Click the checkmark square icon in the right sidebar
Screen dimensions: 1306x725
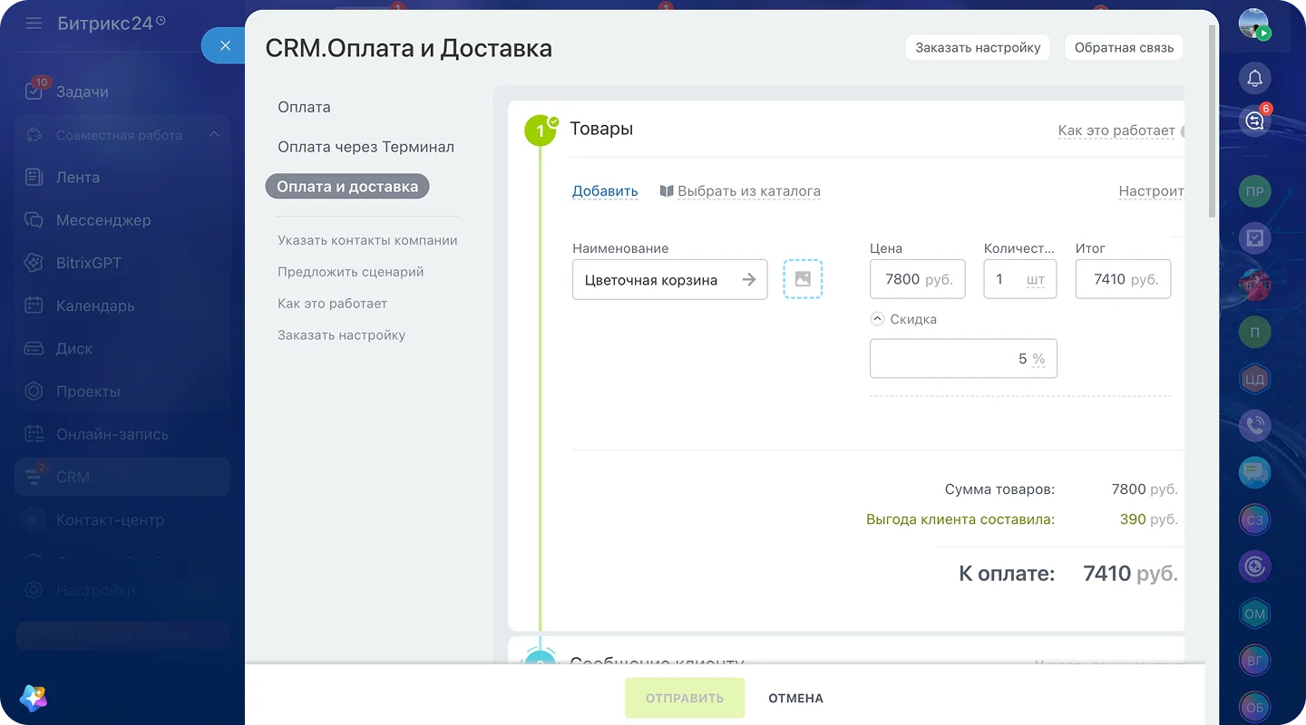click(x=1255, y=238)
